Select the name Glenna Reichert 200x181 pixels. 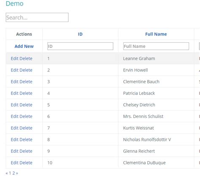139,151
